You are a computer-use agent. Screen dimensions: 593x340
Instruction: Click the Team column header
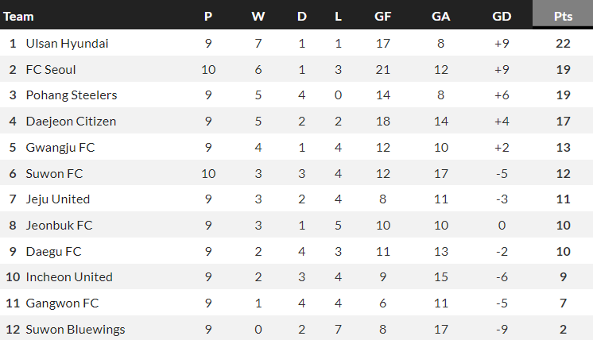[19, 16]
